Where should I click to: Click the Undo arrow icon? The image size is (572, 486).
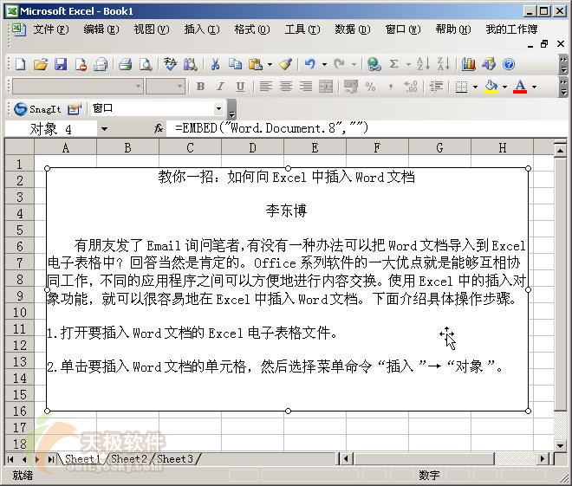click(x=309, y=64)
